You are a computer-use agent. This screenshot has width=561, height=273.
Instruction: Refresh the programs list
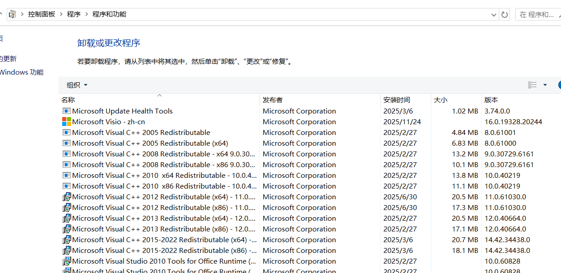(505, 14)
